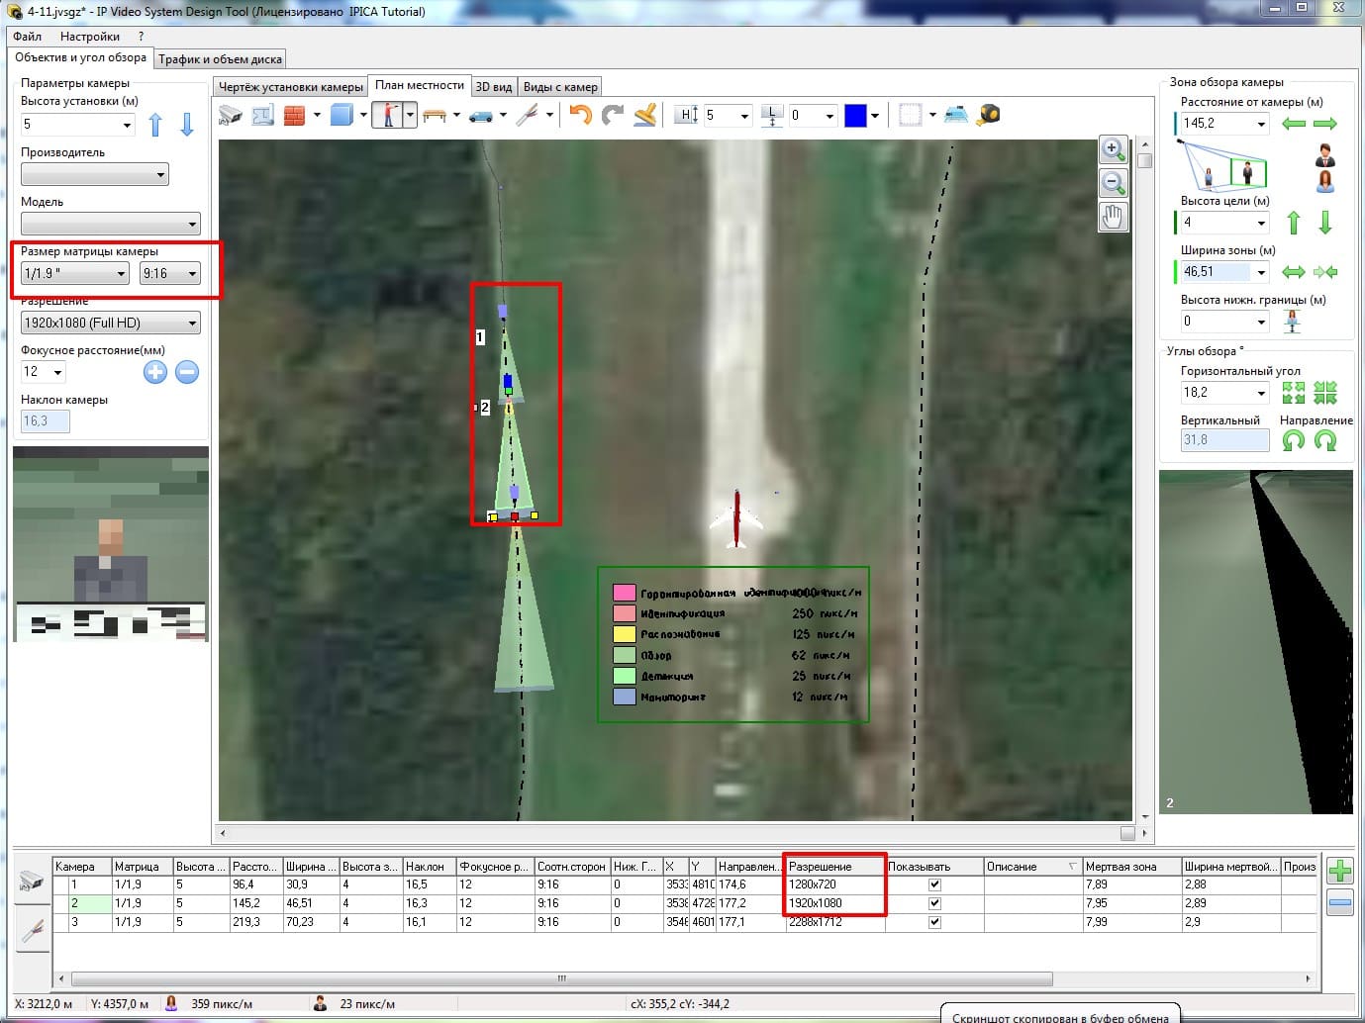The width and height of the screenshot is (1365, 1023).
Task: Switch to Трафик и объем диска tab
Action: tap(220, 59)
